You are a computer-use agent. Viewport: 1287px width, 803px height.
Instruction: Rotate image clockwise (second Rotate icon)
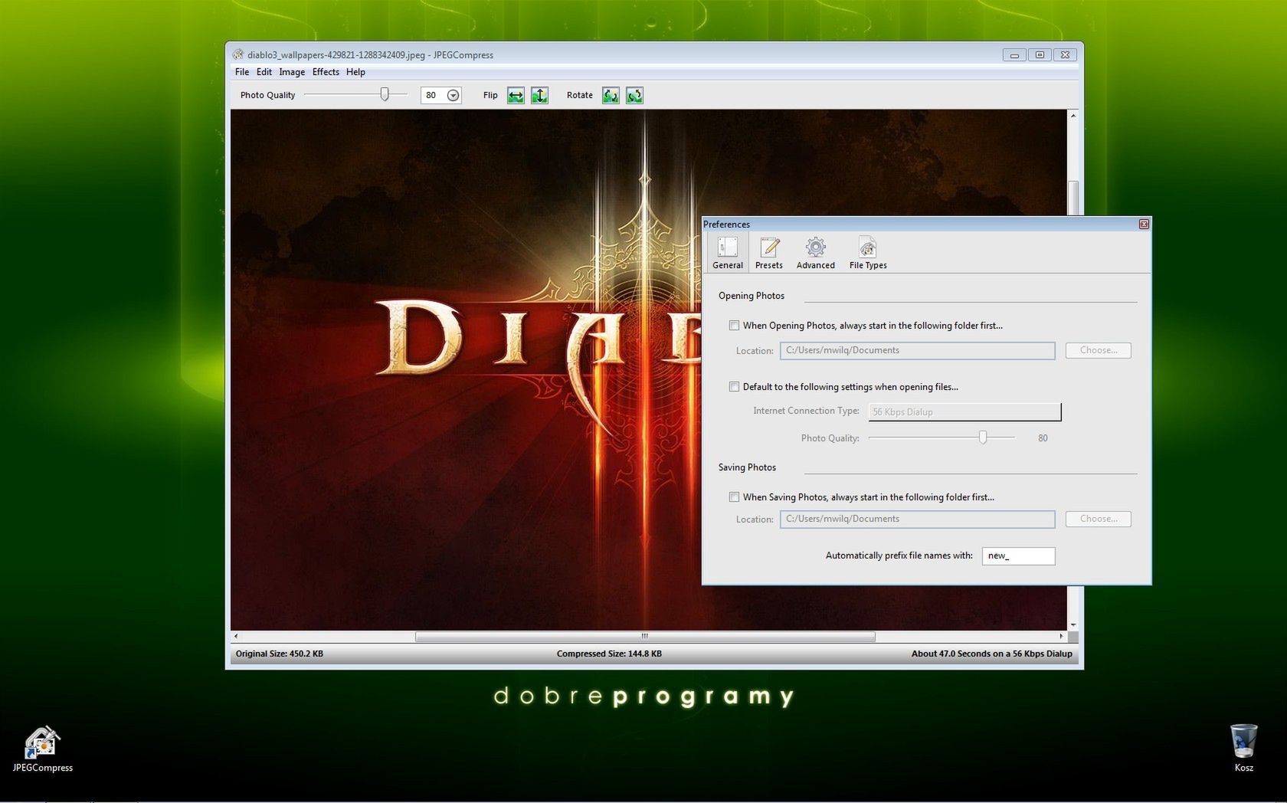[634, 95]
